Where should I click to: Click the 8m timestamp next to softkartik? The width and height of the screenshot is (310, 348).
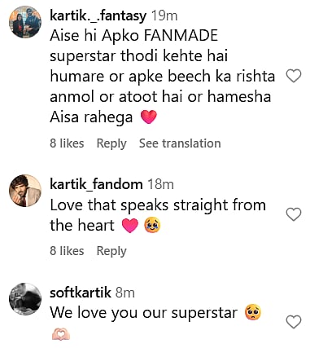(x=125, y=293)
